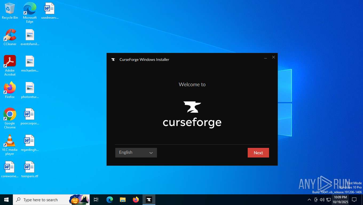
Task: Open the volume control in the system tray
Action: 322,200
